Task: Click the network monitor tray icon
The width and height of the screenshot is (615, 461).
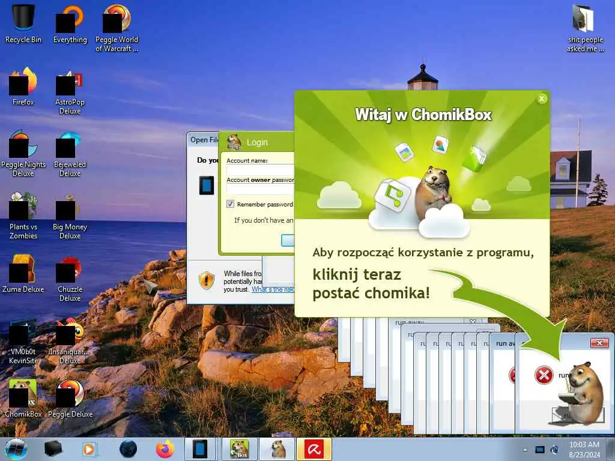Action: pyautogui.click(x=540, y=450)
